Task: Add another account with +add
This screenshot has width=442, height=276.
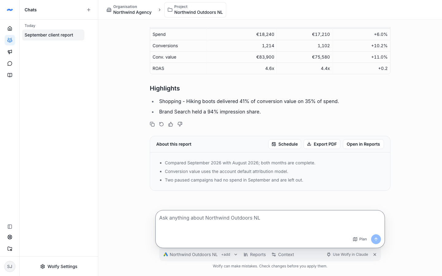Action: [x=226, y=255]
